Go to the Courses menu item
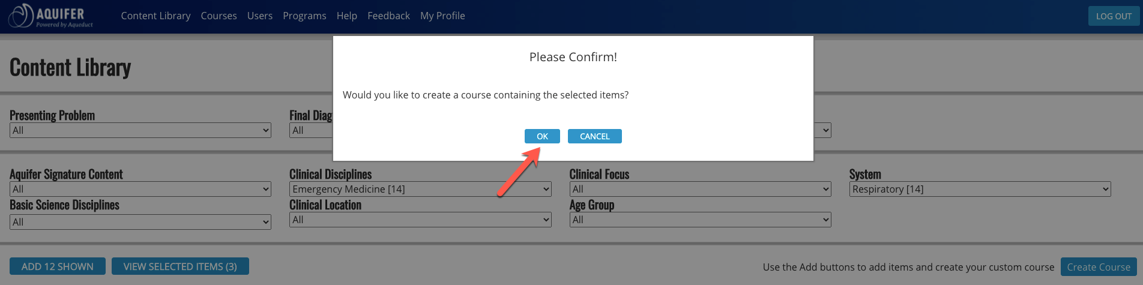1143x285 pixels. click(x=219, y=16)
